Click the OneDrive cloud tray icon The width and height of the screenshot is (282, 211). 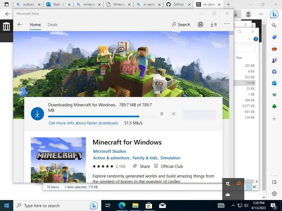[x=228, y=195]
